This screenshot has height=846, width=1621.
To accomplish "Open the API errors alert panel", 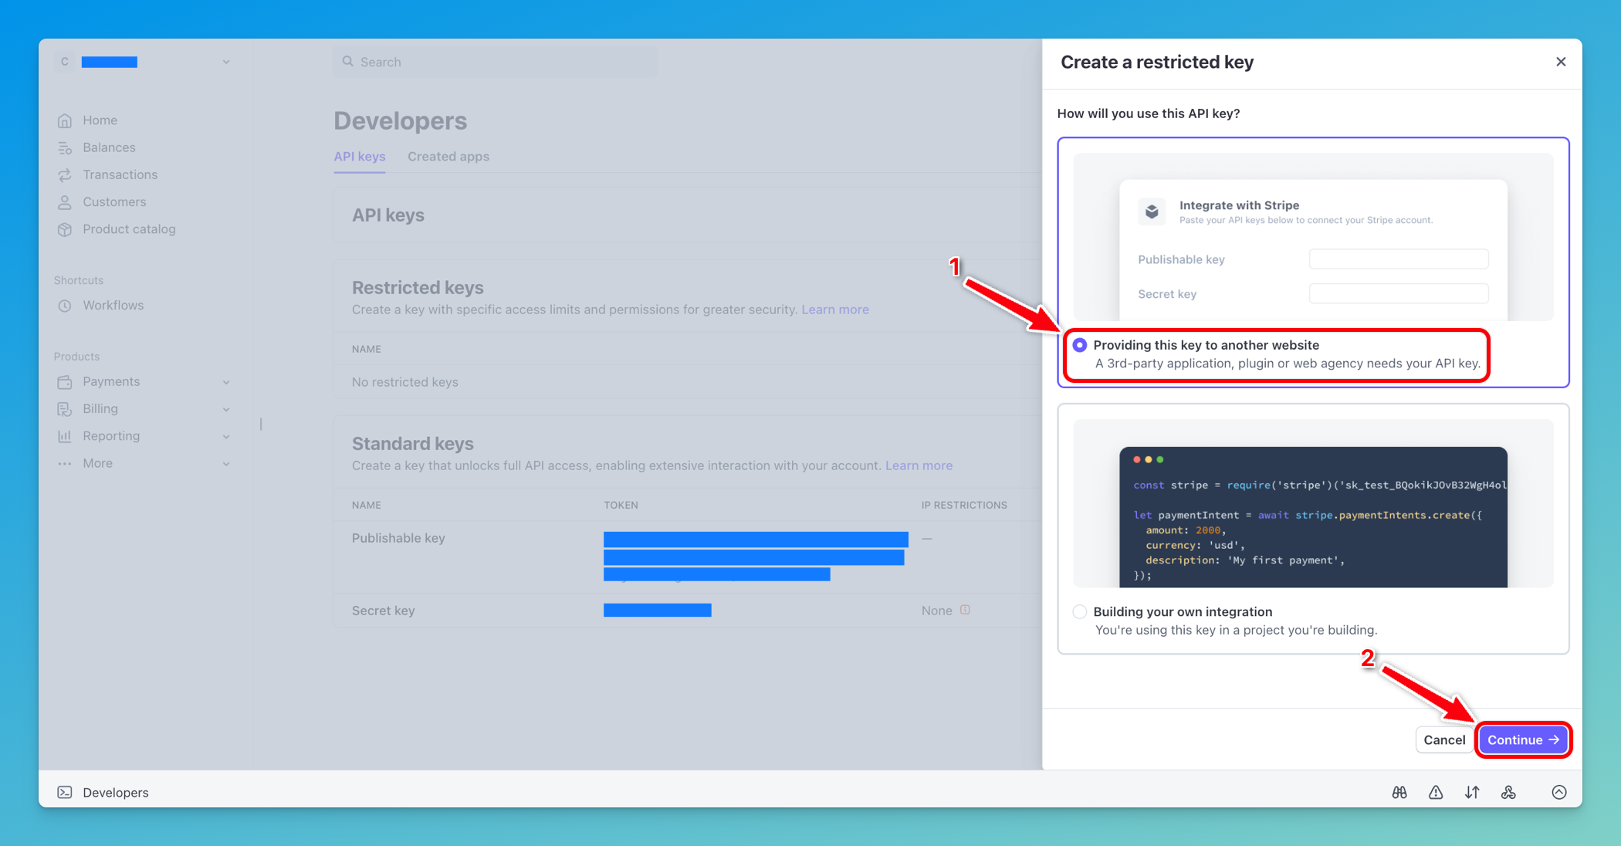I will click(x=1435, y=792).
